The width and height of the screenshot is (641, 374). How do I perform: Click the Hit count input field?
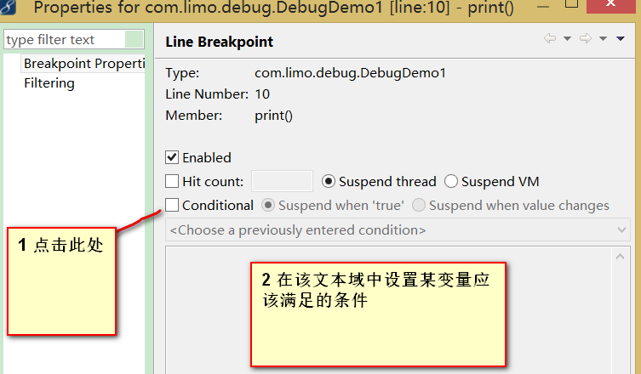282,181
